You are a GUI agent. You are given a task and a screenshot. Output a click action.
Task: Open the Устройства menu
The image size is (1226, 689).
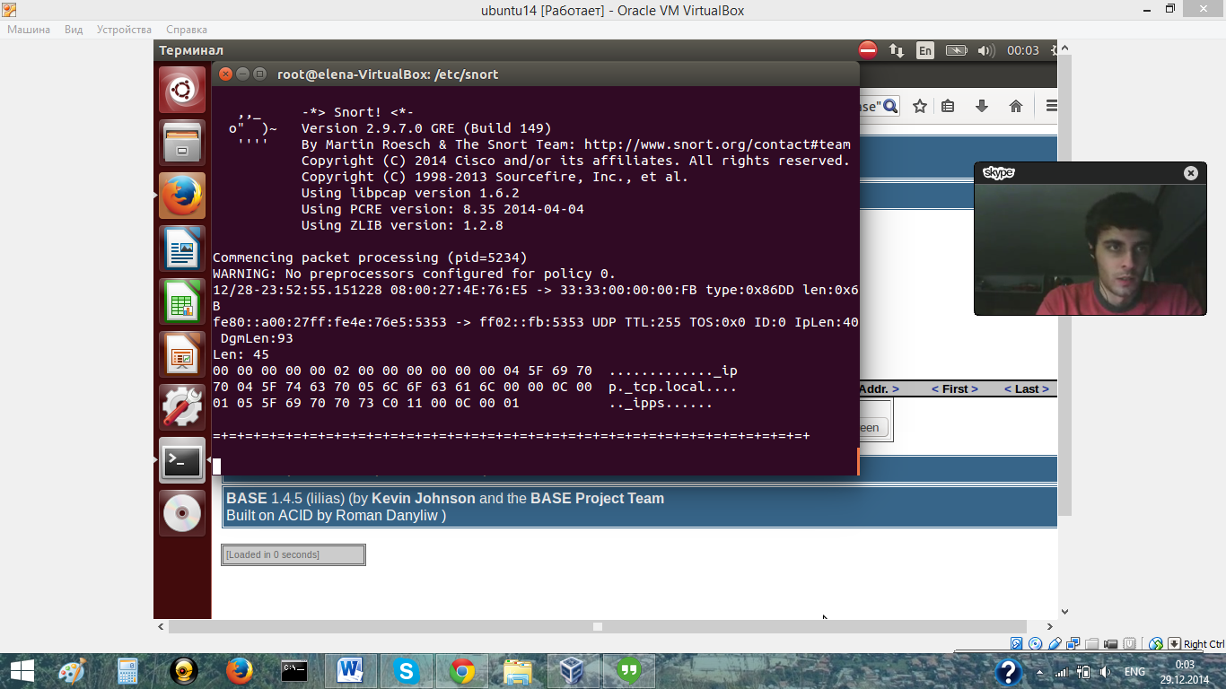coord(124,30)
